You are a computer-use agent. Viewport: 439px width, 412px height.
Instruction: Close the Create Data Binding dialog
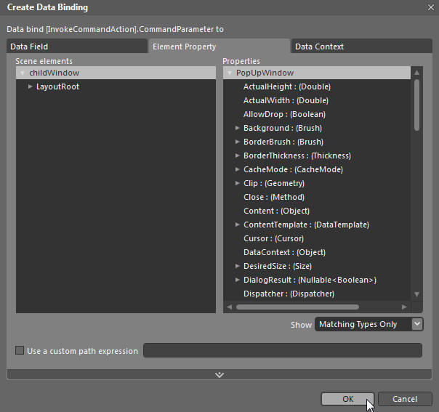431,7
